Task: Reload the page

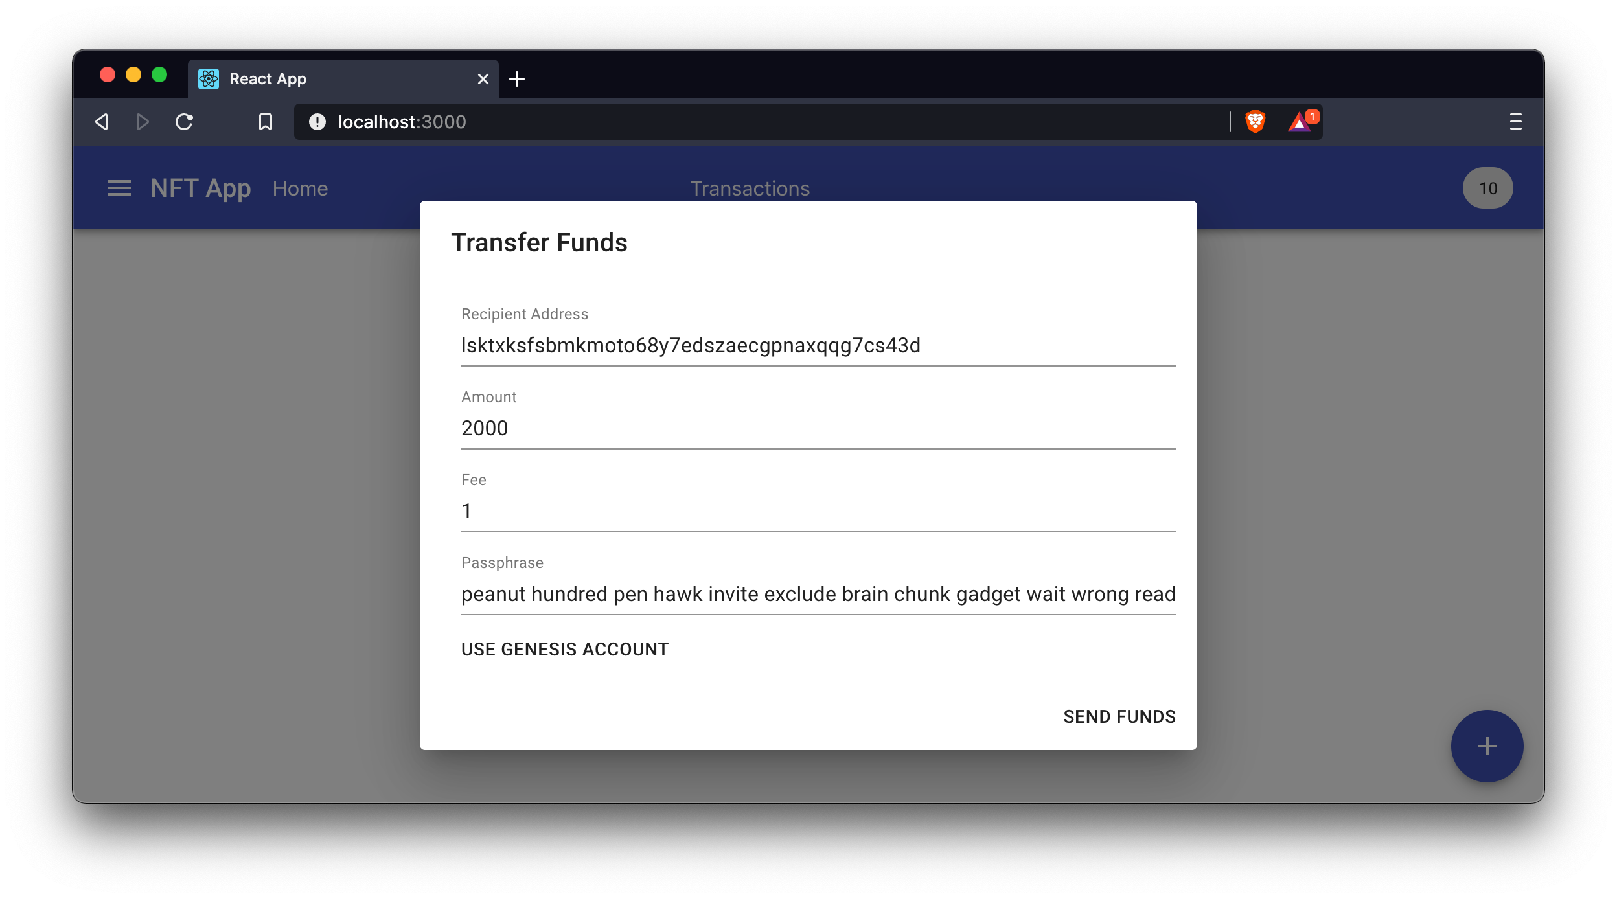Action: pos(184,122)
